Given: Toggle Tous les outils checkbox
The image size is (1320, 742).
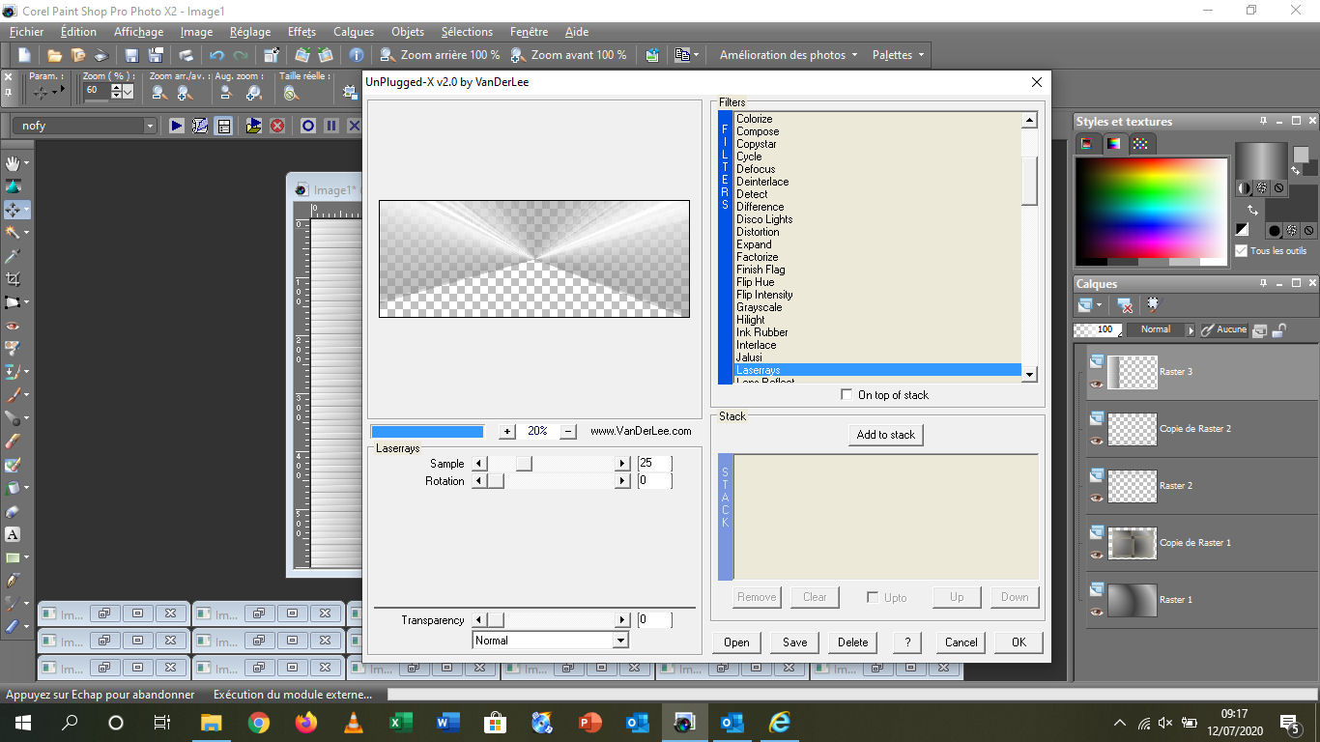Looking at the screenshot, I should [x=1241, y=251].
